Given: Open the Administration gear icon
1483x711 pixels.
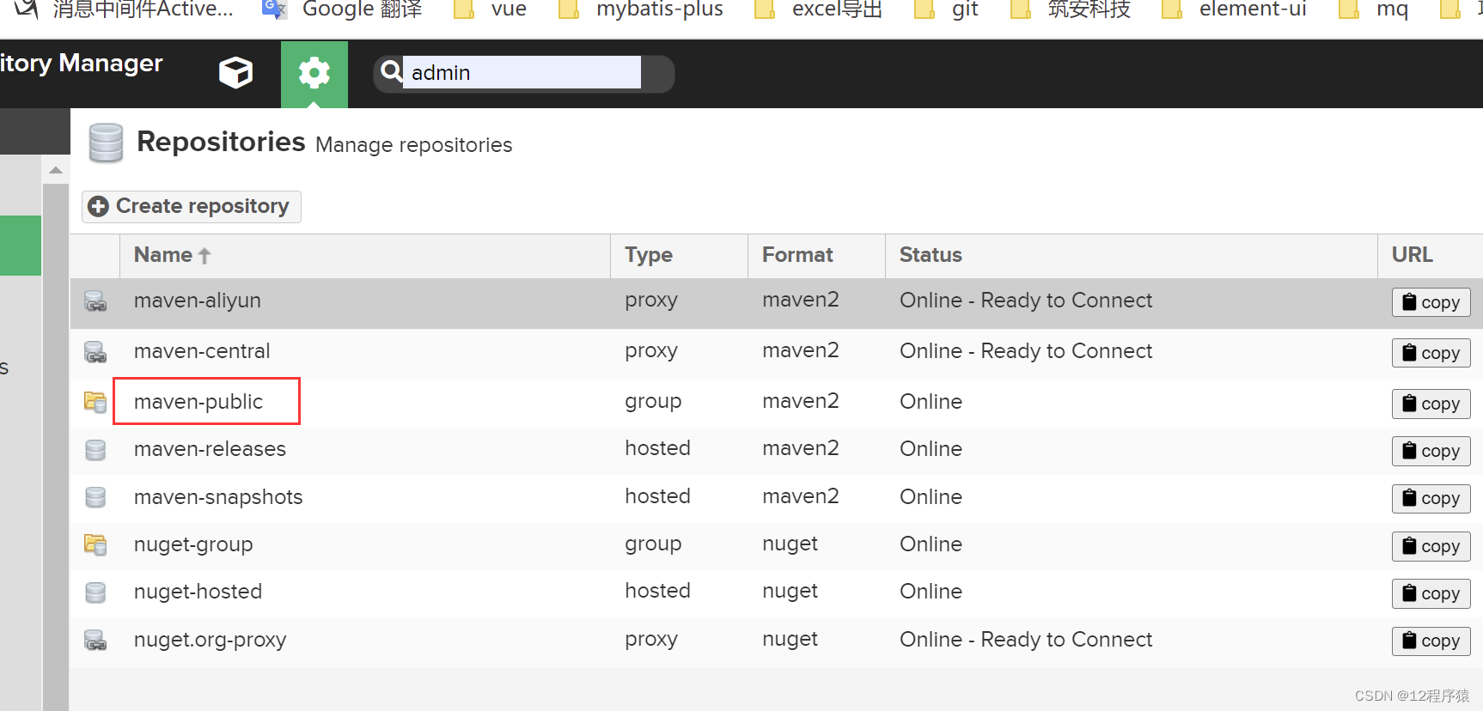Looking at the screenshot, I should pyautogui.click(x=314, y=74).
